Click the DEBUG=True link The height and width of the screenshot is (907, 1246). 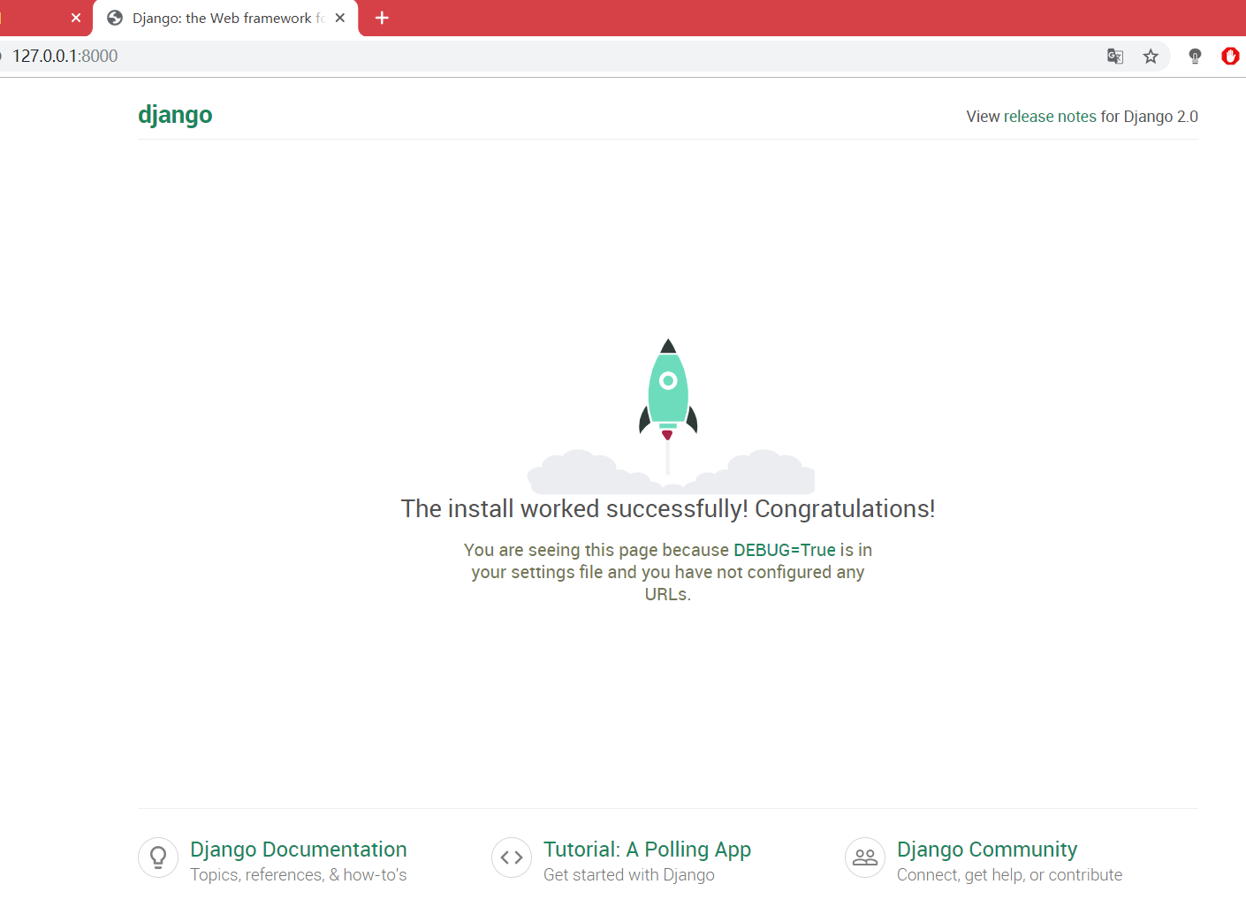(785, 550)
